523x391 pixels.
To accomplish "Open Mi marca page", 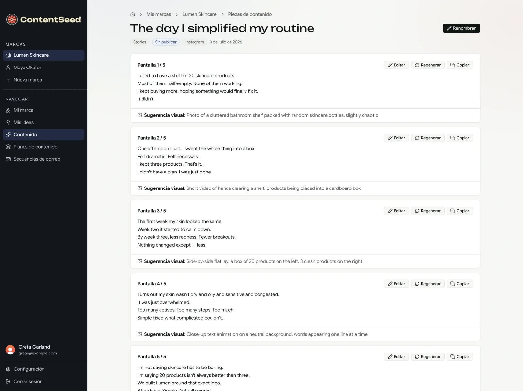I will click(x=43, y=110).
